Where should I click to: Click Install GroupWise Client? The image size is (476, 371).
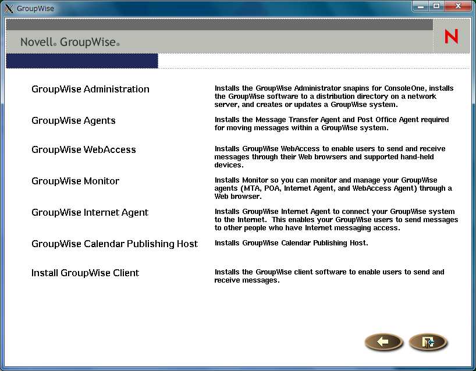click(85, 273)
